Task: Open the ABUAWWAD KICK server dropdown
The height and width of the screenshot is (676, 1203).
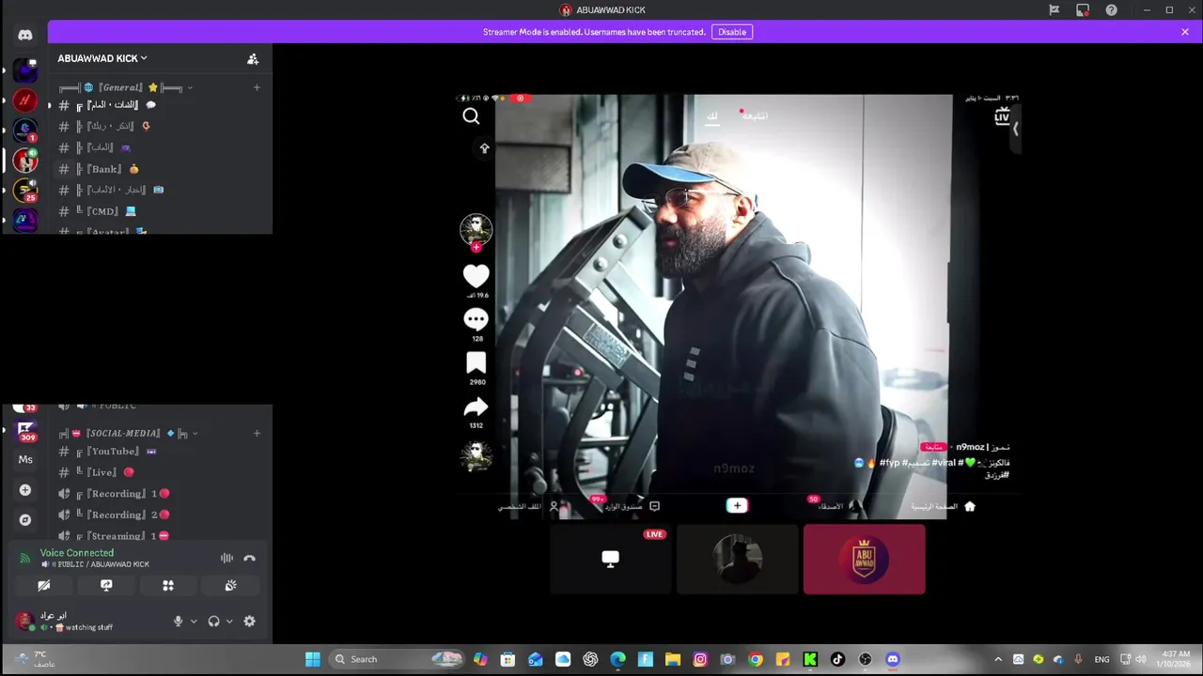Action: tap(102, 58)
